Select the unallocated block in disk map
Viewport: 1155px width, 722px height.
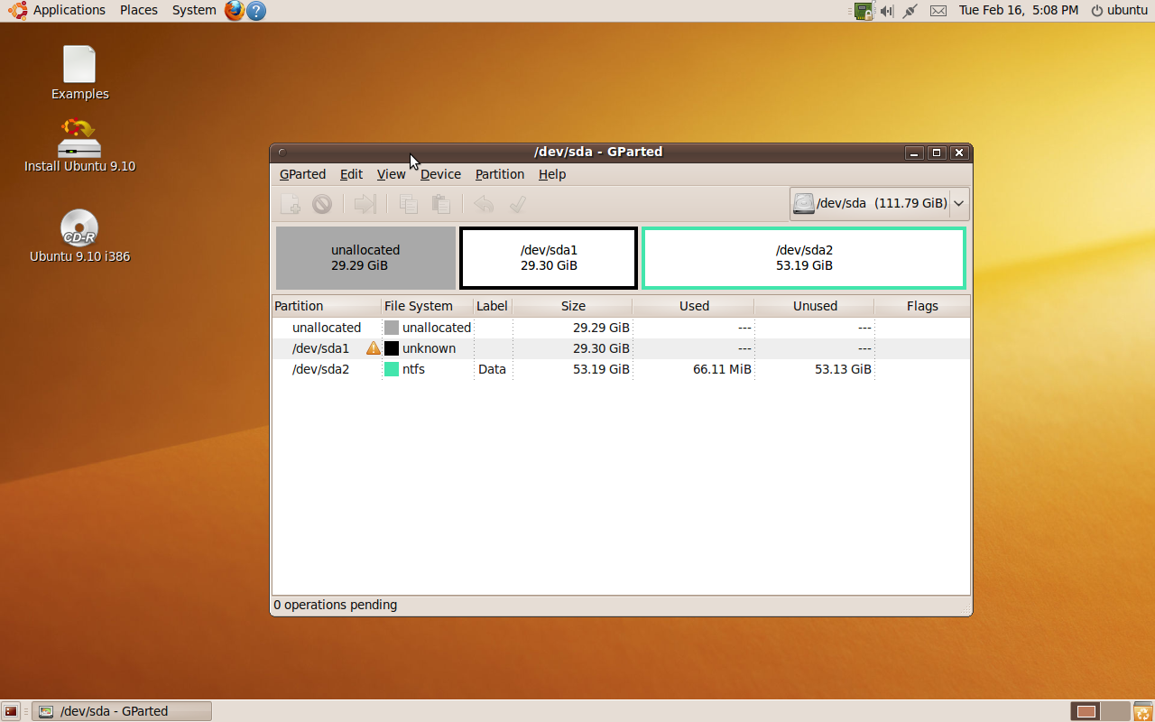tap(365, 258)
